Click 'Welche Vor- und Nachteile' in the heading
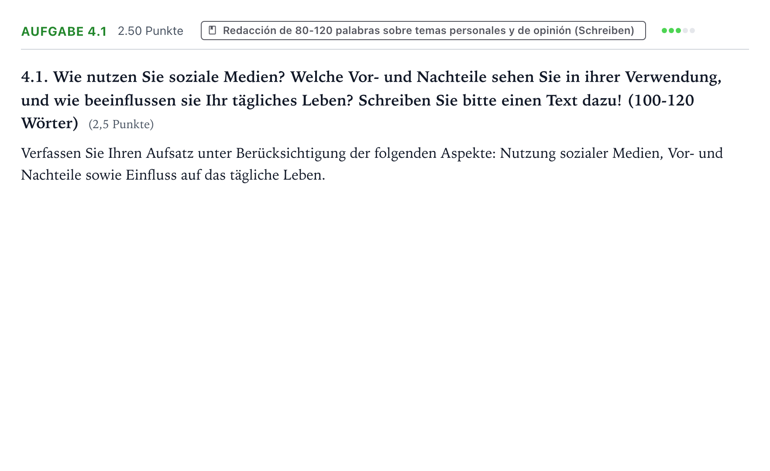770x471 pixels. (388, 77)
